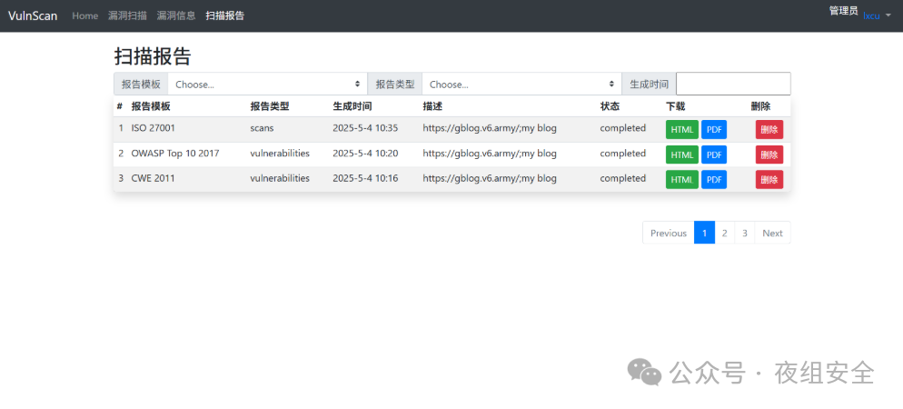
Task: Click the ISO 27001 row description URL
Action: coord(490,128)
